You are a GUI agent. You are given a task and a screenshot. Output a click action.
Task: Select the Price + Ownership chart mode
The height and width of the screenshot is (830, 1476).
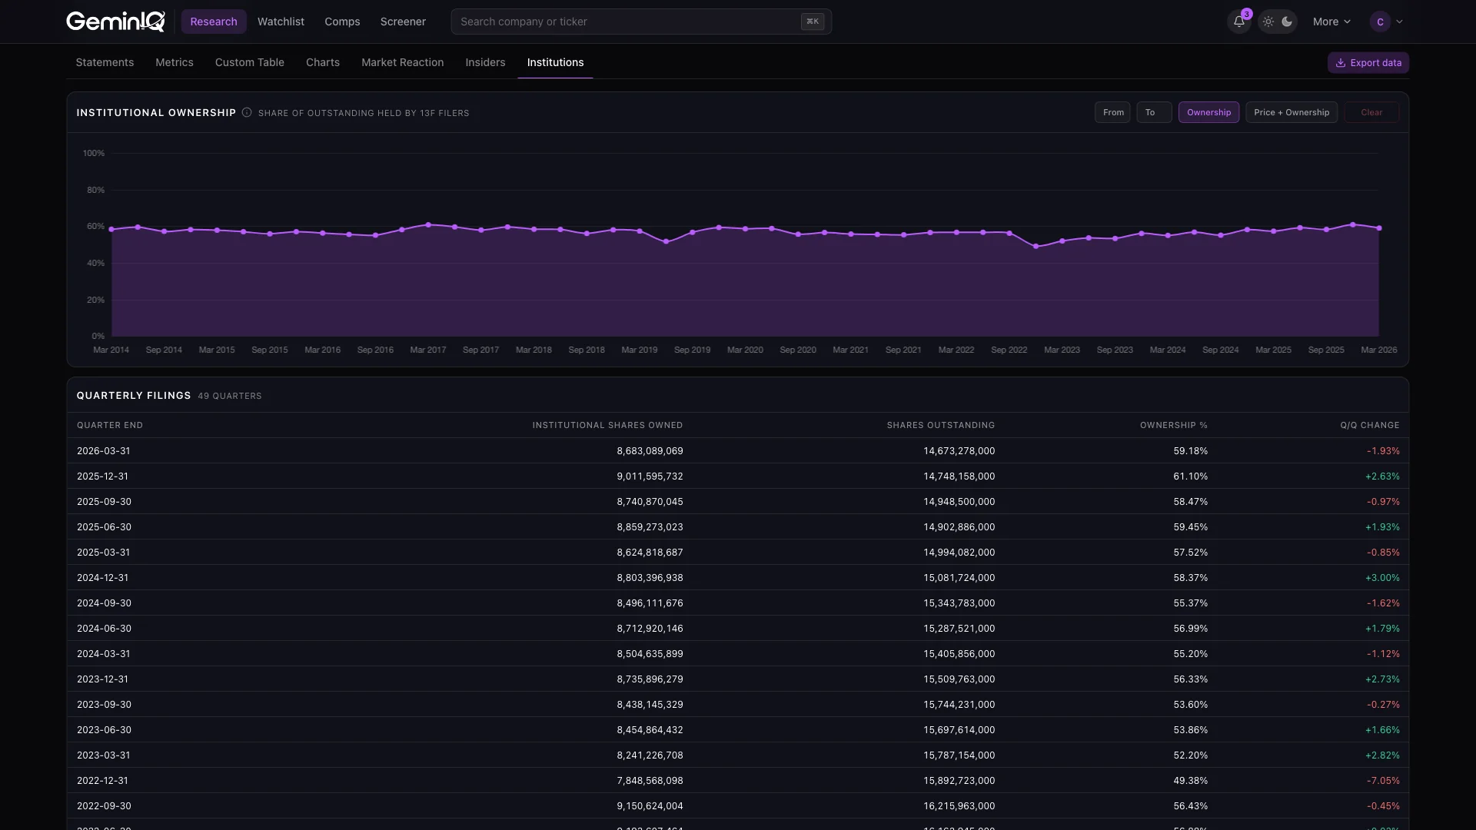point(1291,112)
